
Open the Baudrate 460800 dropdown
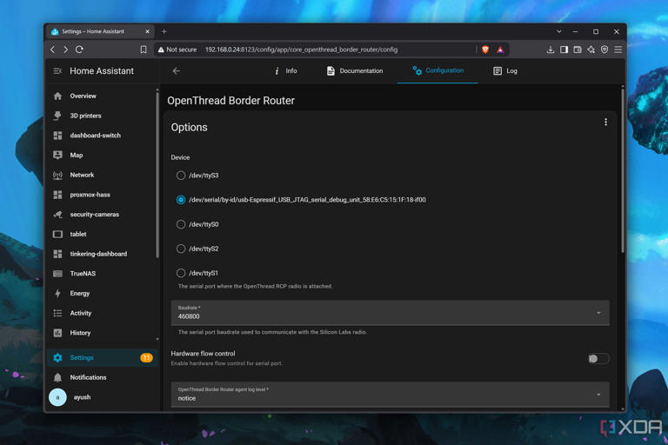point(390,313)
